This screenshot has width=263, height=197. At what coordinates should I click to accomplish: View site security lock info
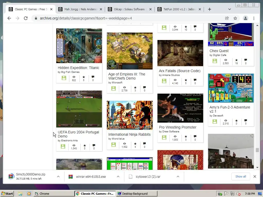click(36, 18)
